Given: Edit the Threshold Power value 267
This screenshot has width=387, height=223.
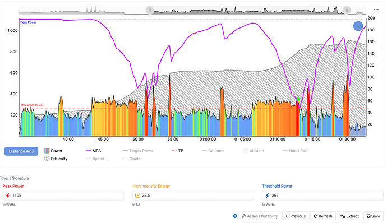Looking at the screenshot, I should [322, 196].
